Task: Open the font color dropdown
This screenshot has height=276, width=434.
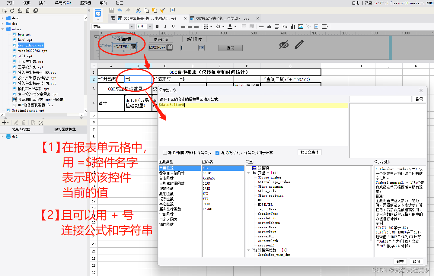Action: click(x=235, y=27)
